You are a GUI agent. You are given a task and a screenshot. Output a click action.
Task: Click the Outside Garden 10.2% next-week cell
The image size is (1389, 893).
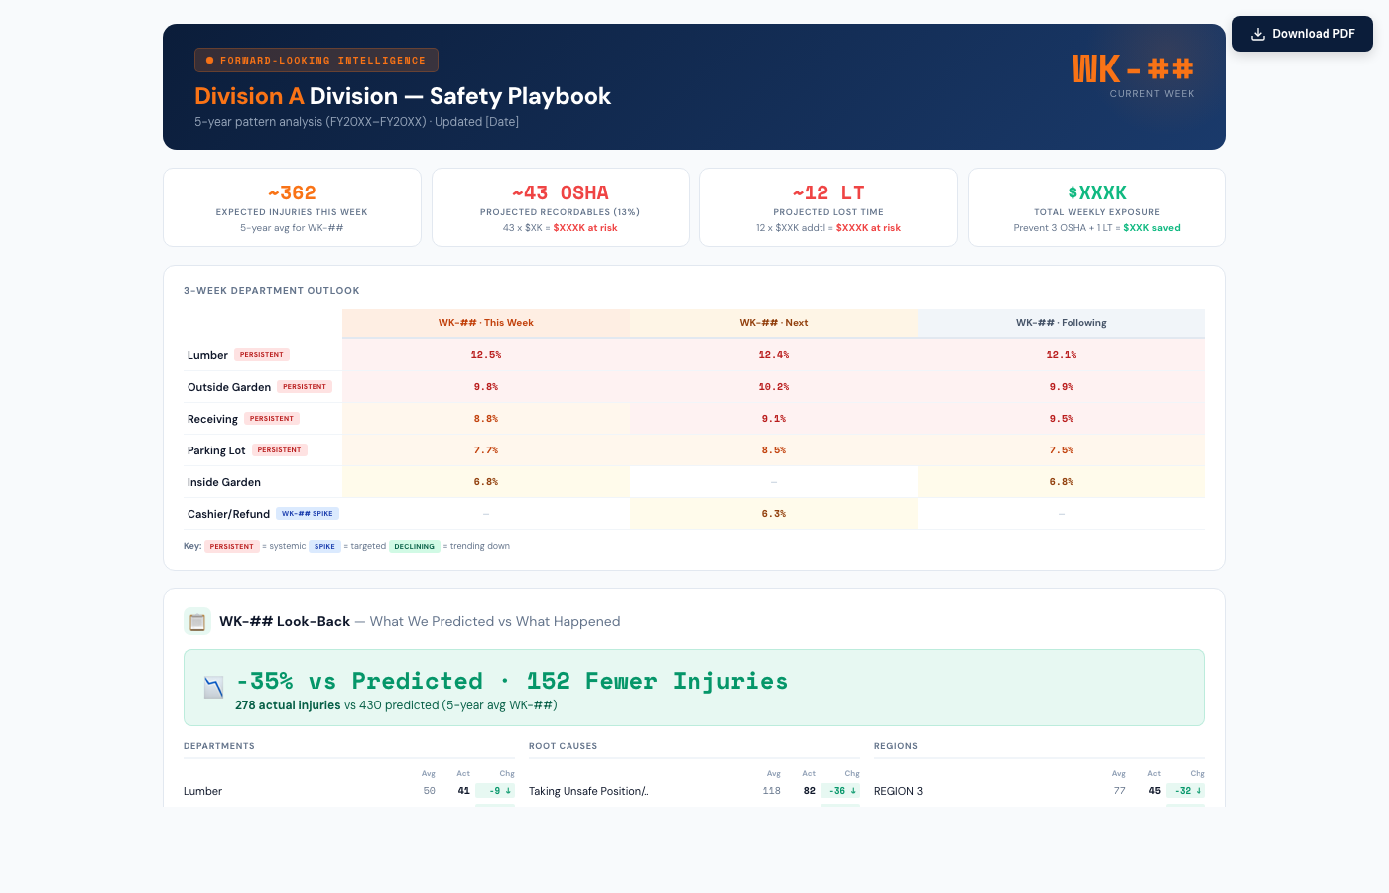point(773,387)
